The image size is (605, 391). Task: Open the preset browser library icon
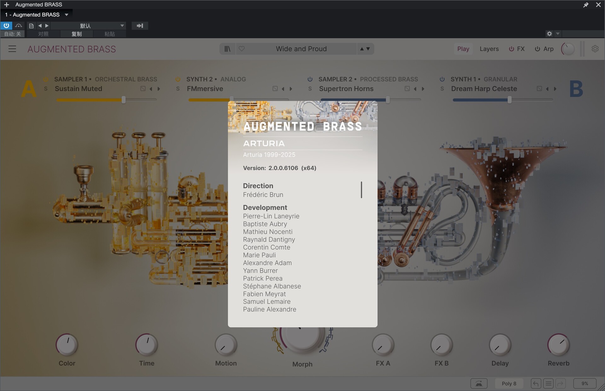pyautogui.click(x=228, y=49)
